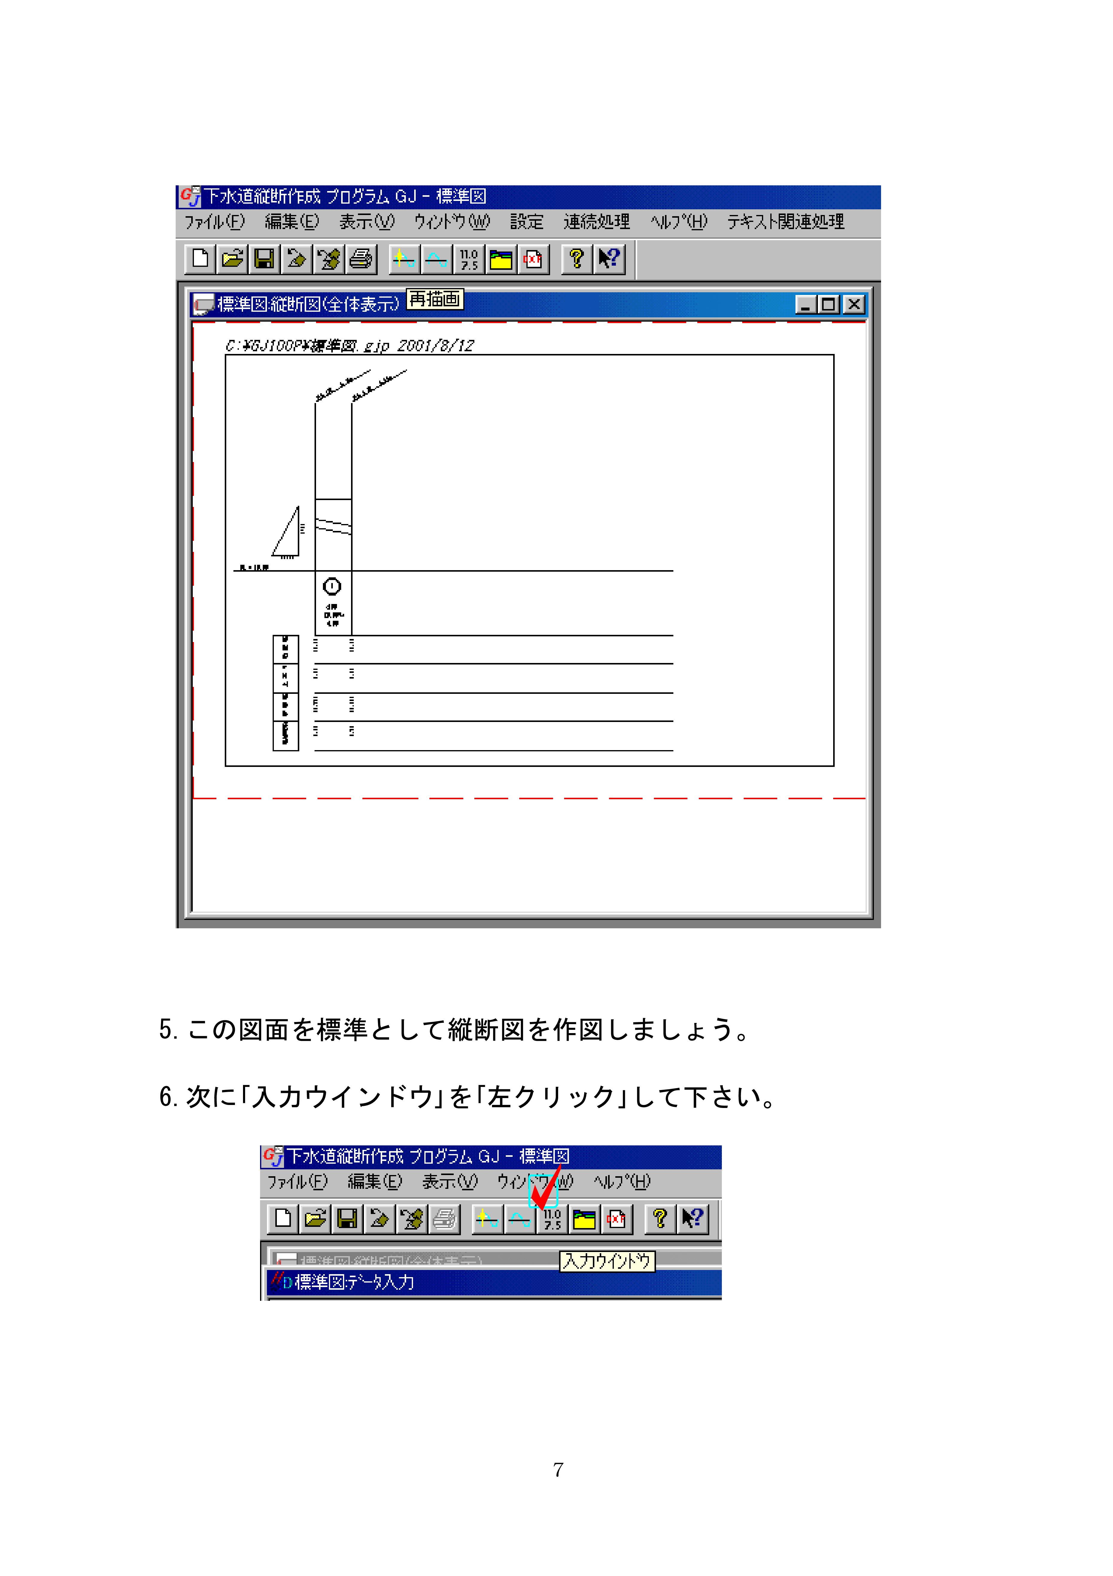Viewport: 1113px width, 1576px height.
Task: Click the circle symbol in the profile drawing
Action: click(x=332, y=587)
